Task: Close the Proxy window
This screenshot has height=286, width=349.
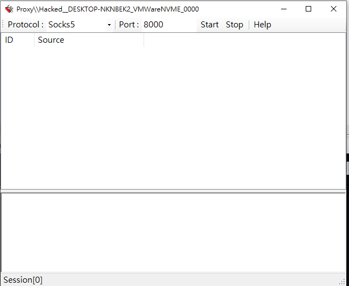Action: (334, 9)
